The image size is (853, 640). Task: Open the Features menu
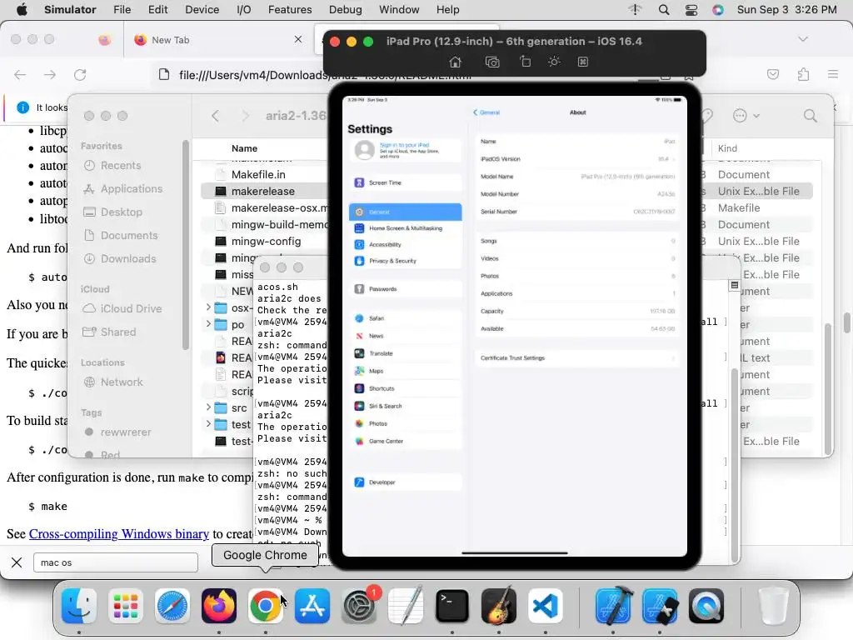coord(290,10)
